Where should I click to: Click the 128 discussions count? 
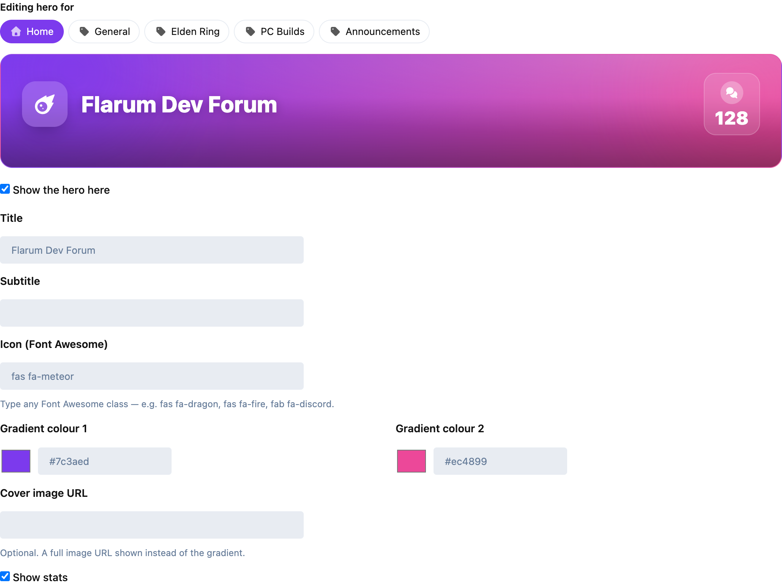732,118
